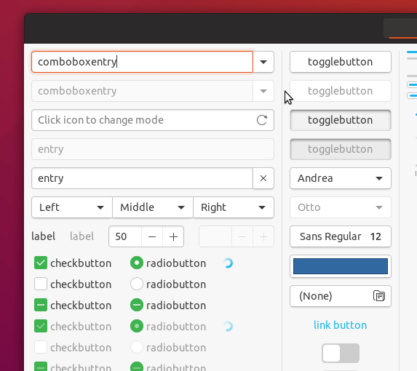This screenshot has height=371, width=417.
Task: Open the (None) file chooser button
Action: [x=341, y=296]
